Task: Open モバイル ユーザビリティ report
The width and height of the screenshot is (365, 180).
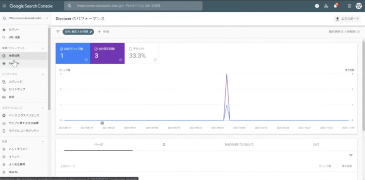Action: coord(24,131)
